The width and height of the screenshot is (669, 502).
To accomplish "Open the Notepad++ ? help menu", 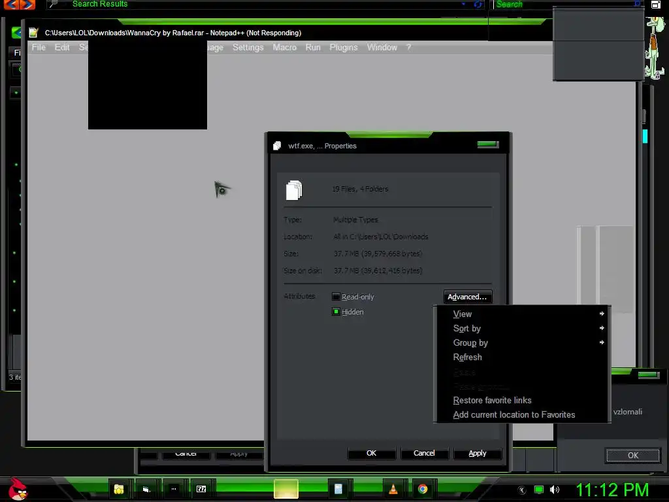I will 409,47.
